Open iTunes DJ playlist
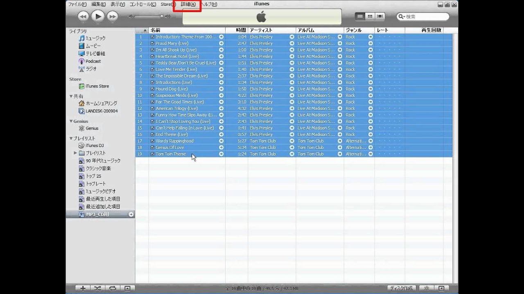The image size is (524, 294). pyautogui.click(x=91, y=145)
